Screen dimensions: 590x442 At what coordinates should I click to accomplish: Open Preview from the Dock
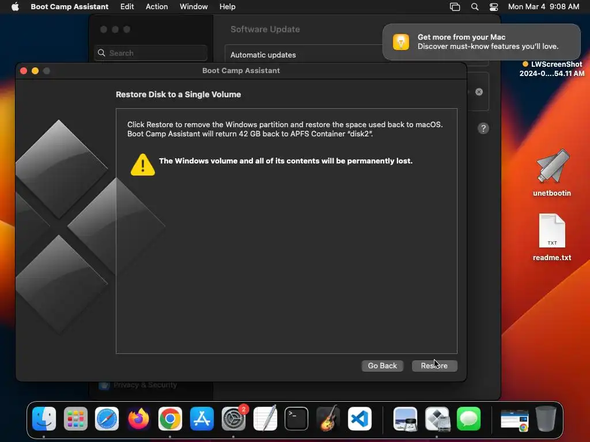[x=405, y=419]
